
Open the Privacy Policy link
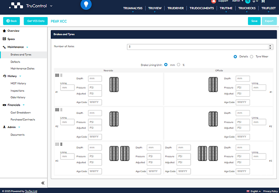tap(270, 191)
